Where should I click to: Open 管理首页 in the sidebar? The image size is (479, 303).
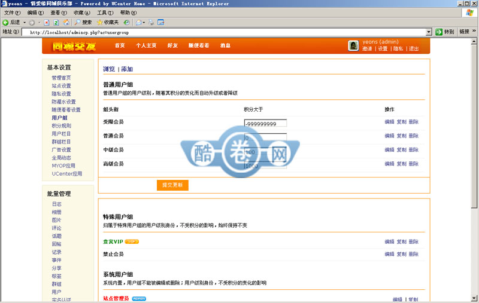(x=61, y=78)
